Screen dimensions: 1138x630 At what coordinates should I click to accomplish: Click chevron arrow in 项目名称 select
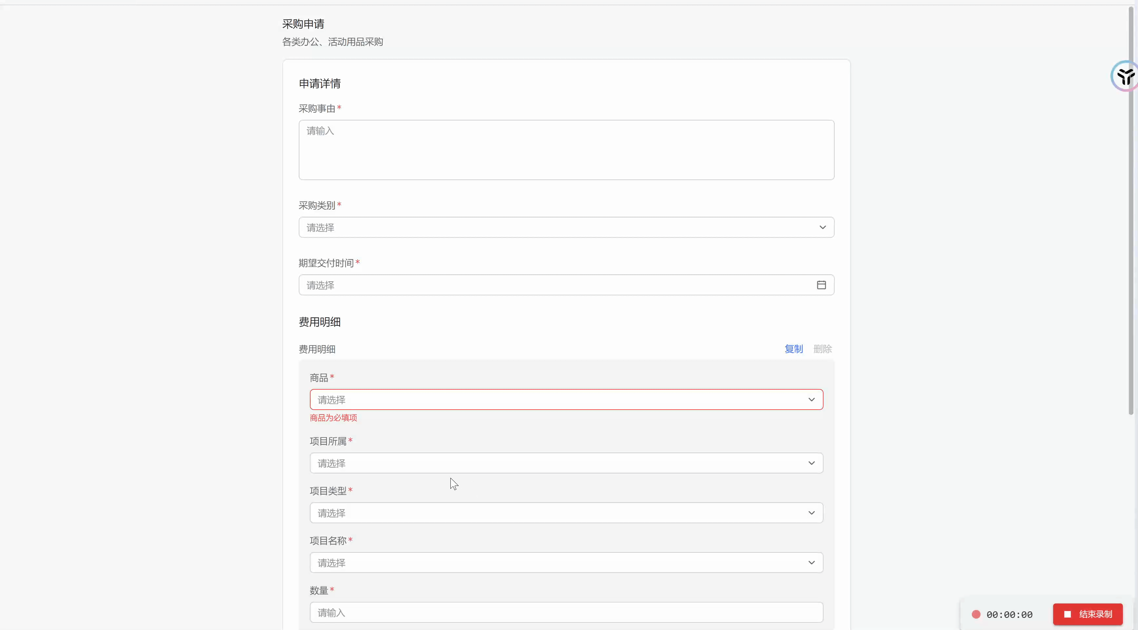pos(811,563)
